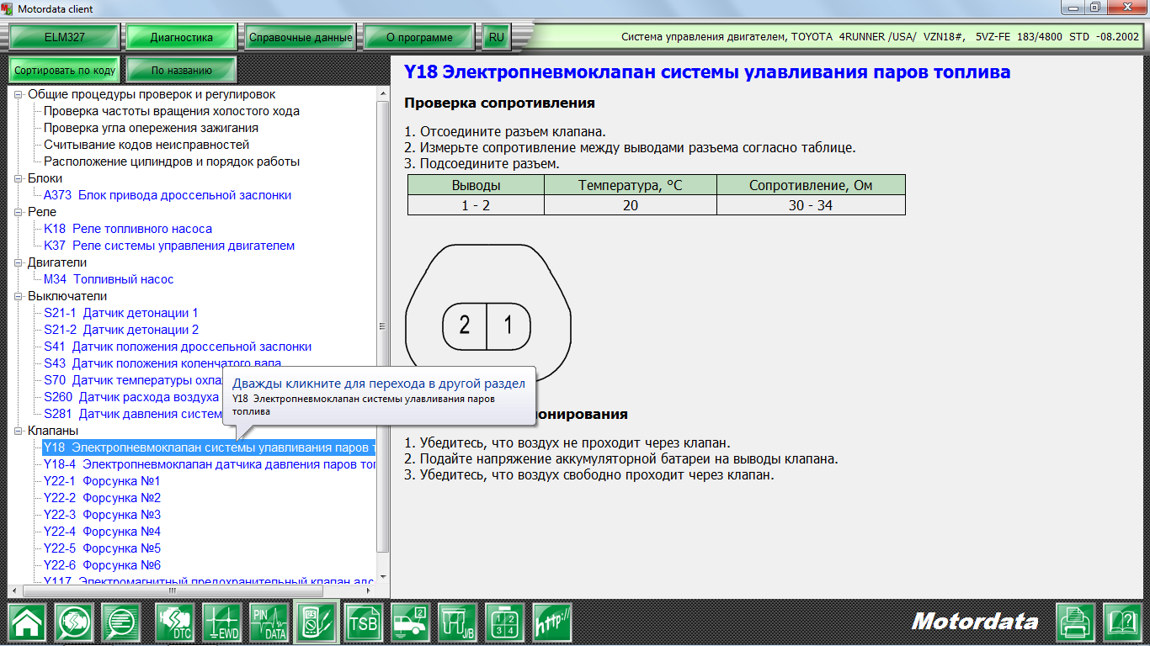1150x646 pixels.
Task: Open connector pinout 1234 icon
Action: point(505,623)
